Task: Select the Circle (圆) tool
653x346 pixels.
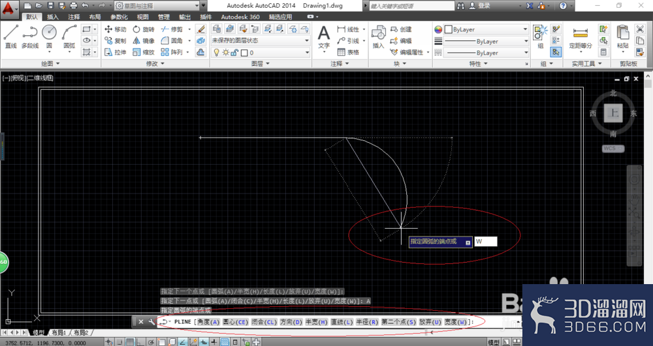Action: tap(49, 36)
